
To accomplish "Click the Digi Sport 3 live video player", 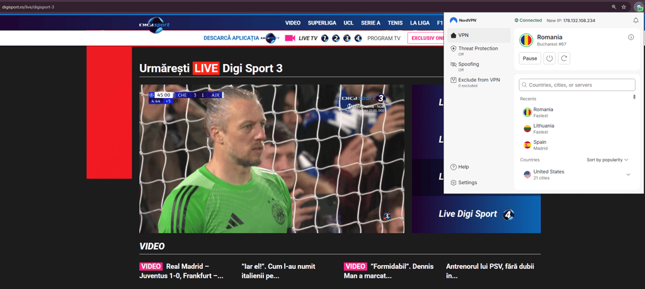I will (x=272, y=159).
